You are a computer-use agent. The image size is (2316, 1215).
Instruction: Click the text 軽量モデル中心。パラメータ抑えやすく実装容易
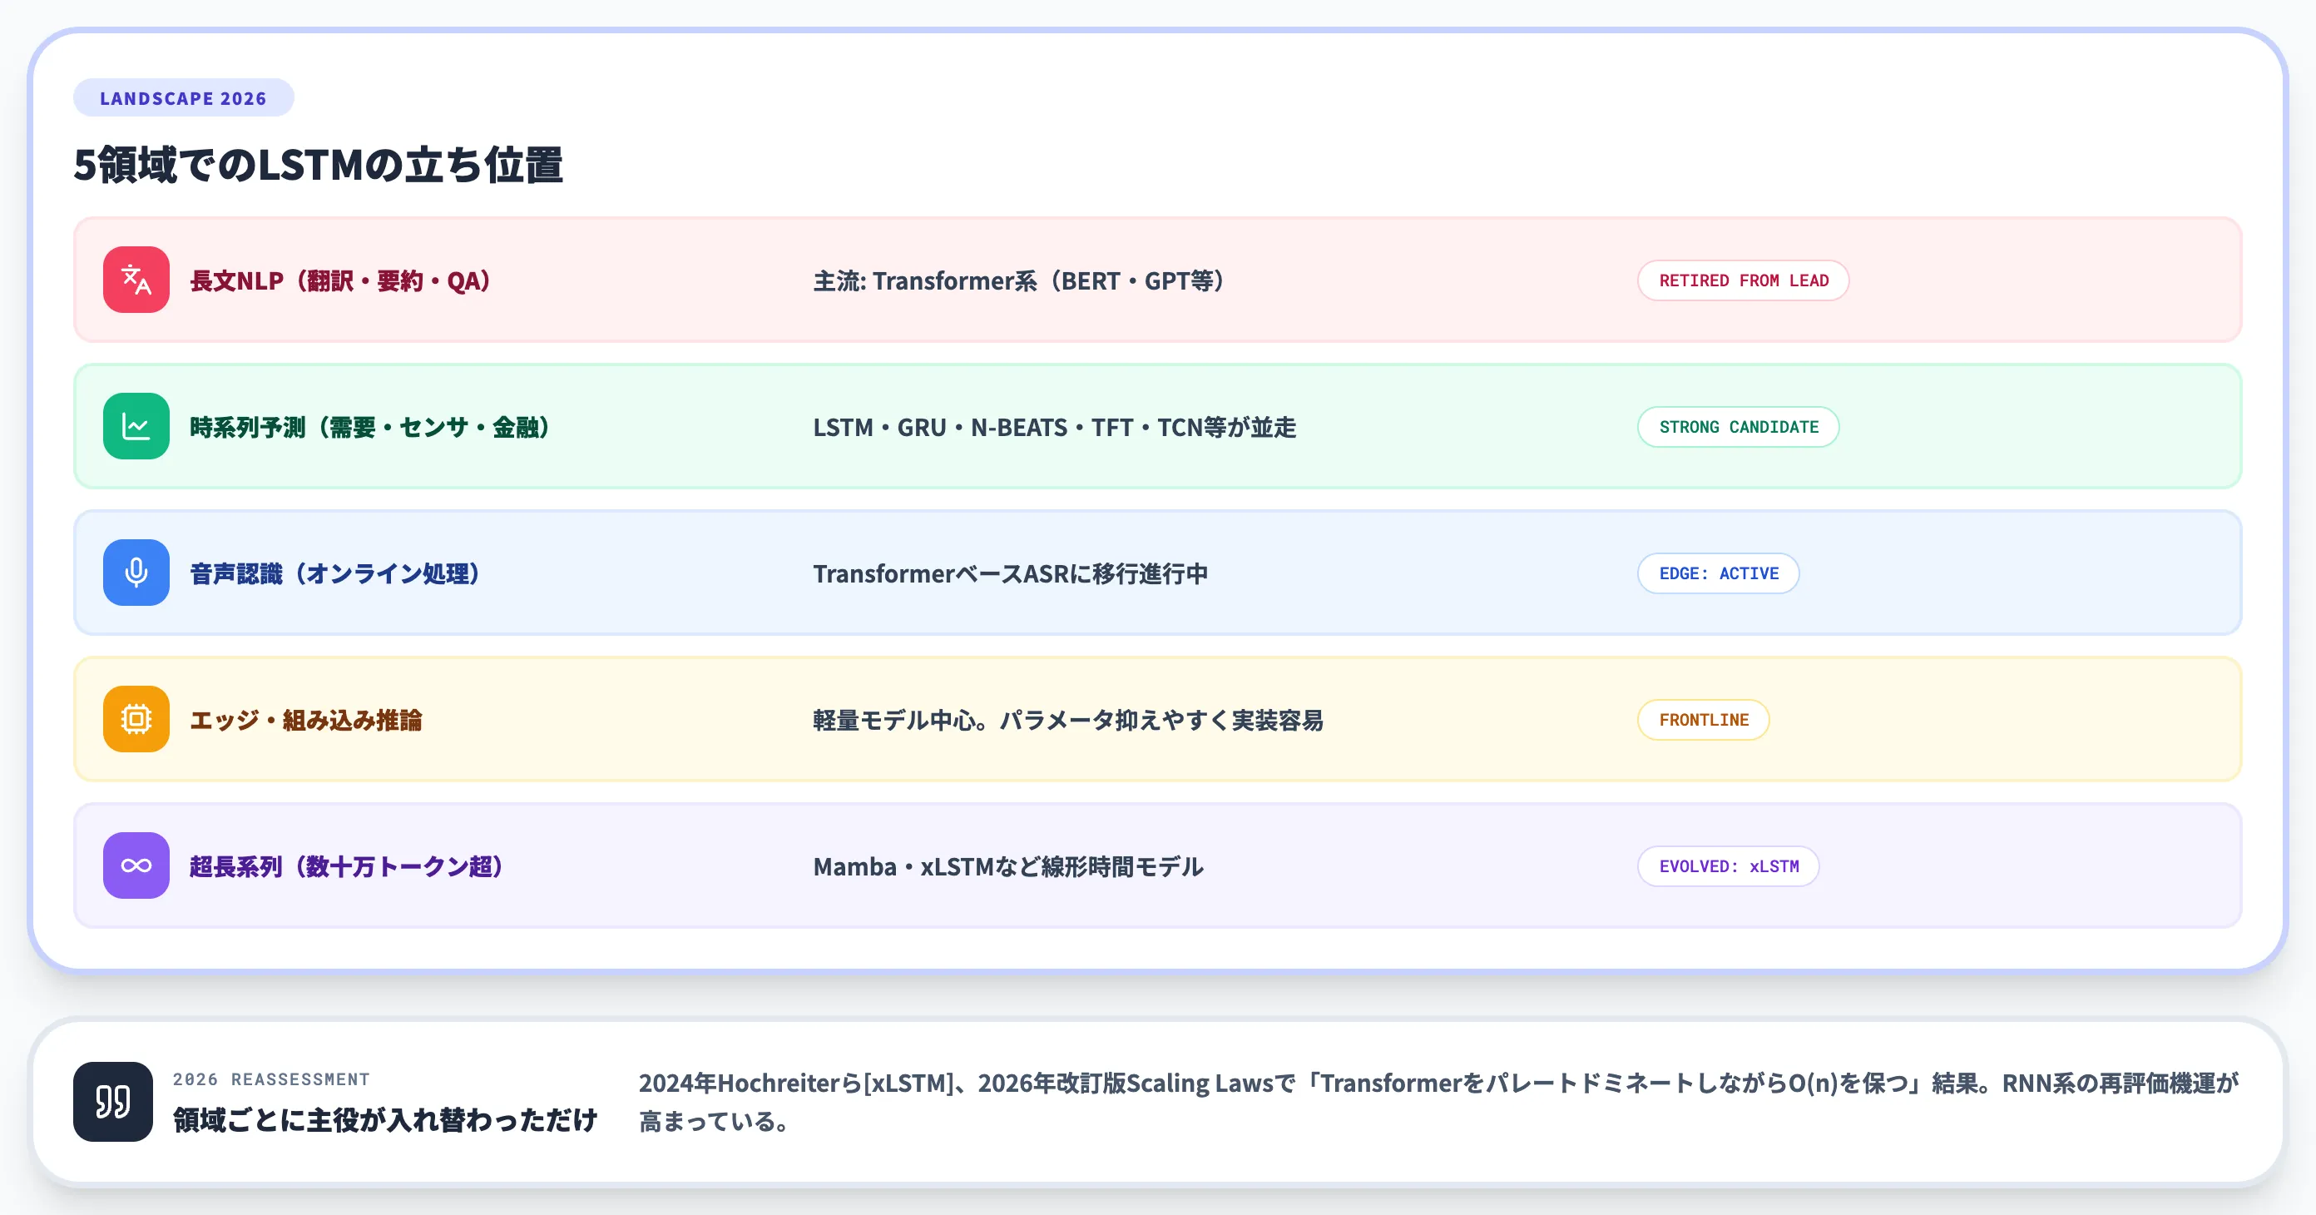[1068, 722]
